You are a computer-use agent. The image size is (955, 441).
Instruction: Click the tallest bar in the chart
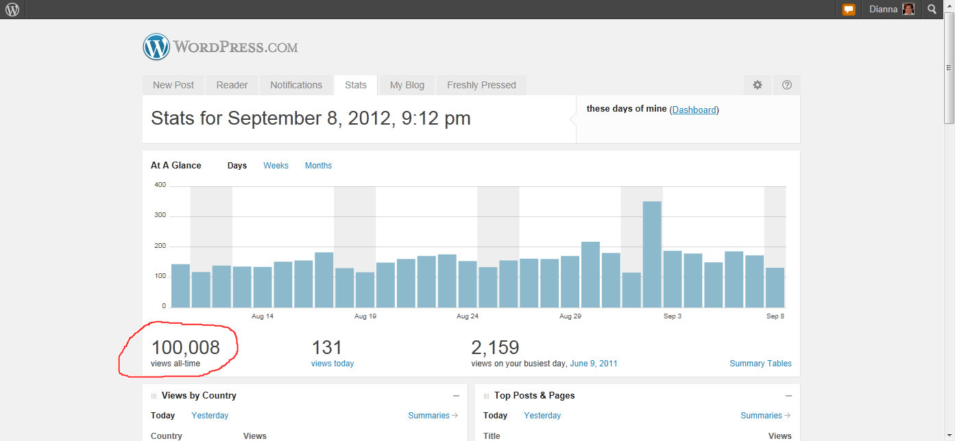click(x=652, y=254)
